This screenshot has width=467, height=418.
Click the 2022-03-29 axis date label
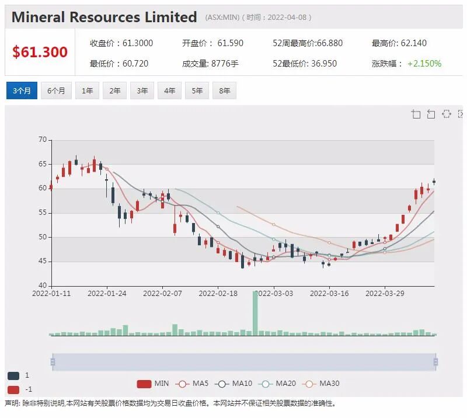point(385,294)
